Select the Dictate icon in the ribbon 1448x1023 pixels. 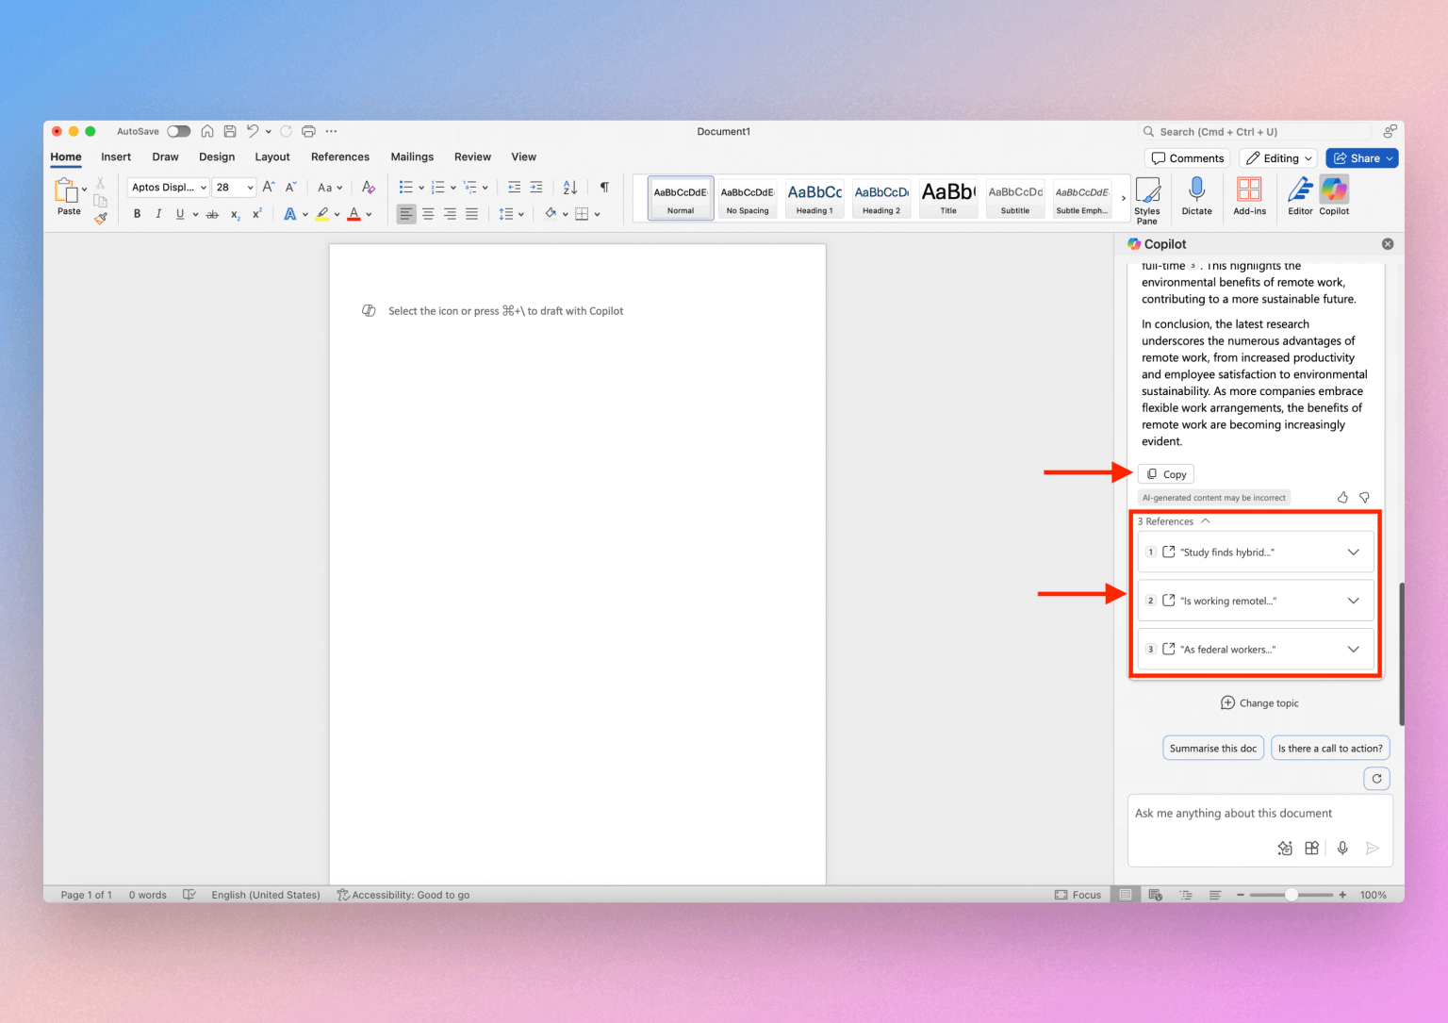pos(1196,196)
